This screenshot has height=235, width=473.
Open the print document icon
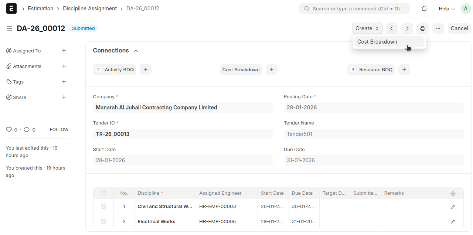tap(423, 28)
